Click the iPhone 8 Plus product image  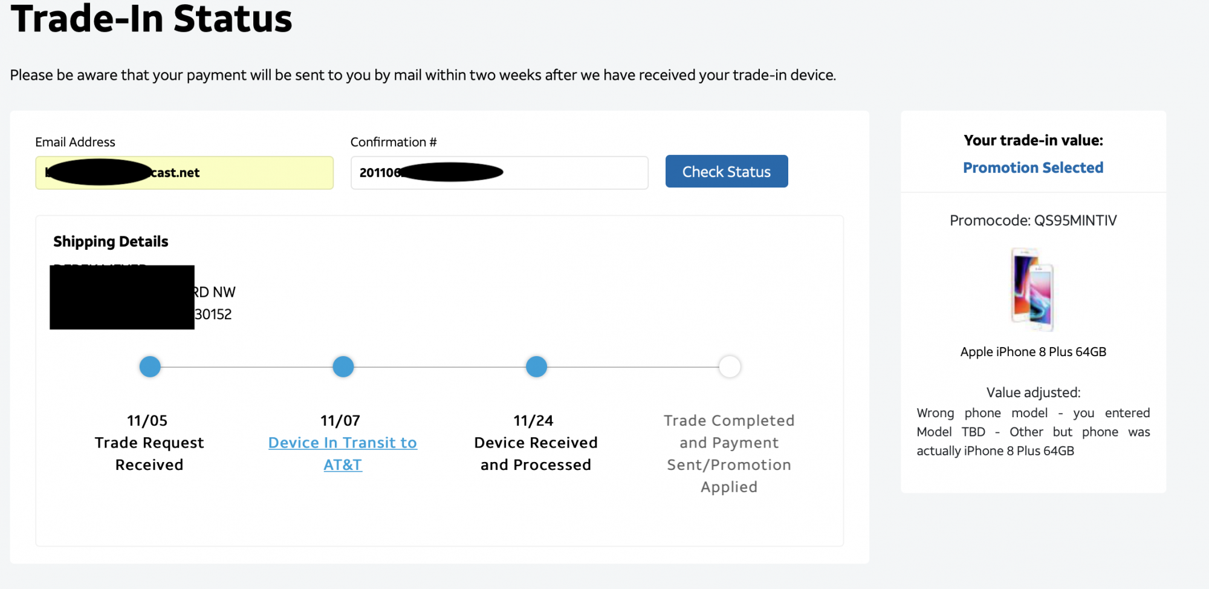[x=1032, y=289]
